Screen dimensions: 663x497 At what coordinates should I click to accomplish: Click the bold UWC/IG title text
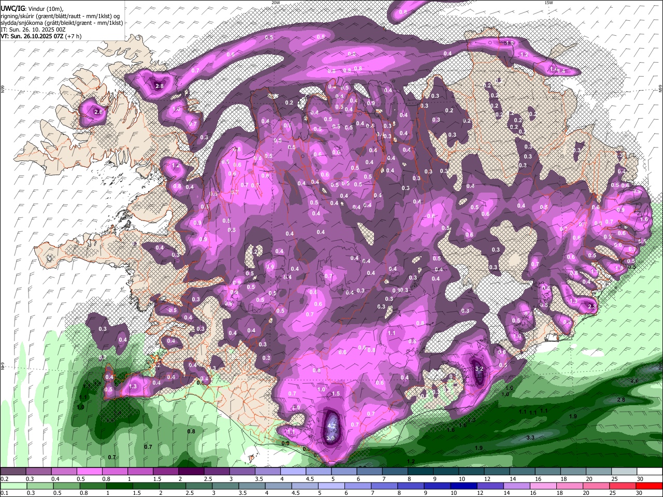[x=12, y=9]
